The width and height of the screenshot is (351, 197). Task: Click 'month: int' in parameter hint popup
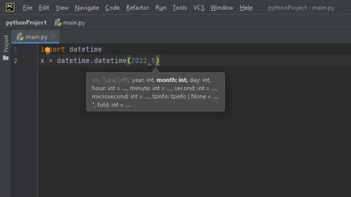[172, 80]
